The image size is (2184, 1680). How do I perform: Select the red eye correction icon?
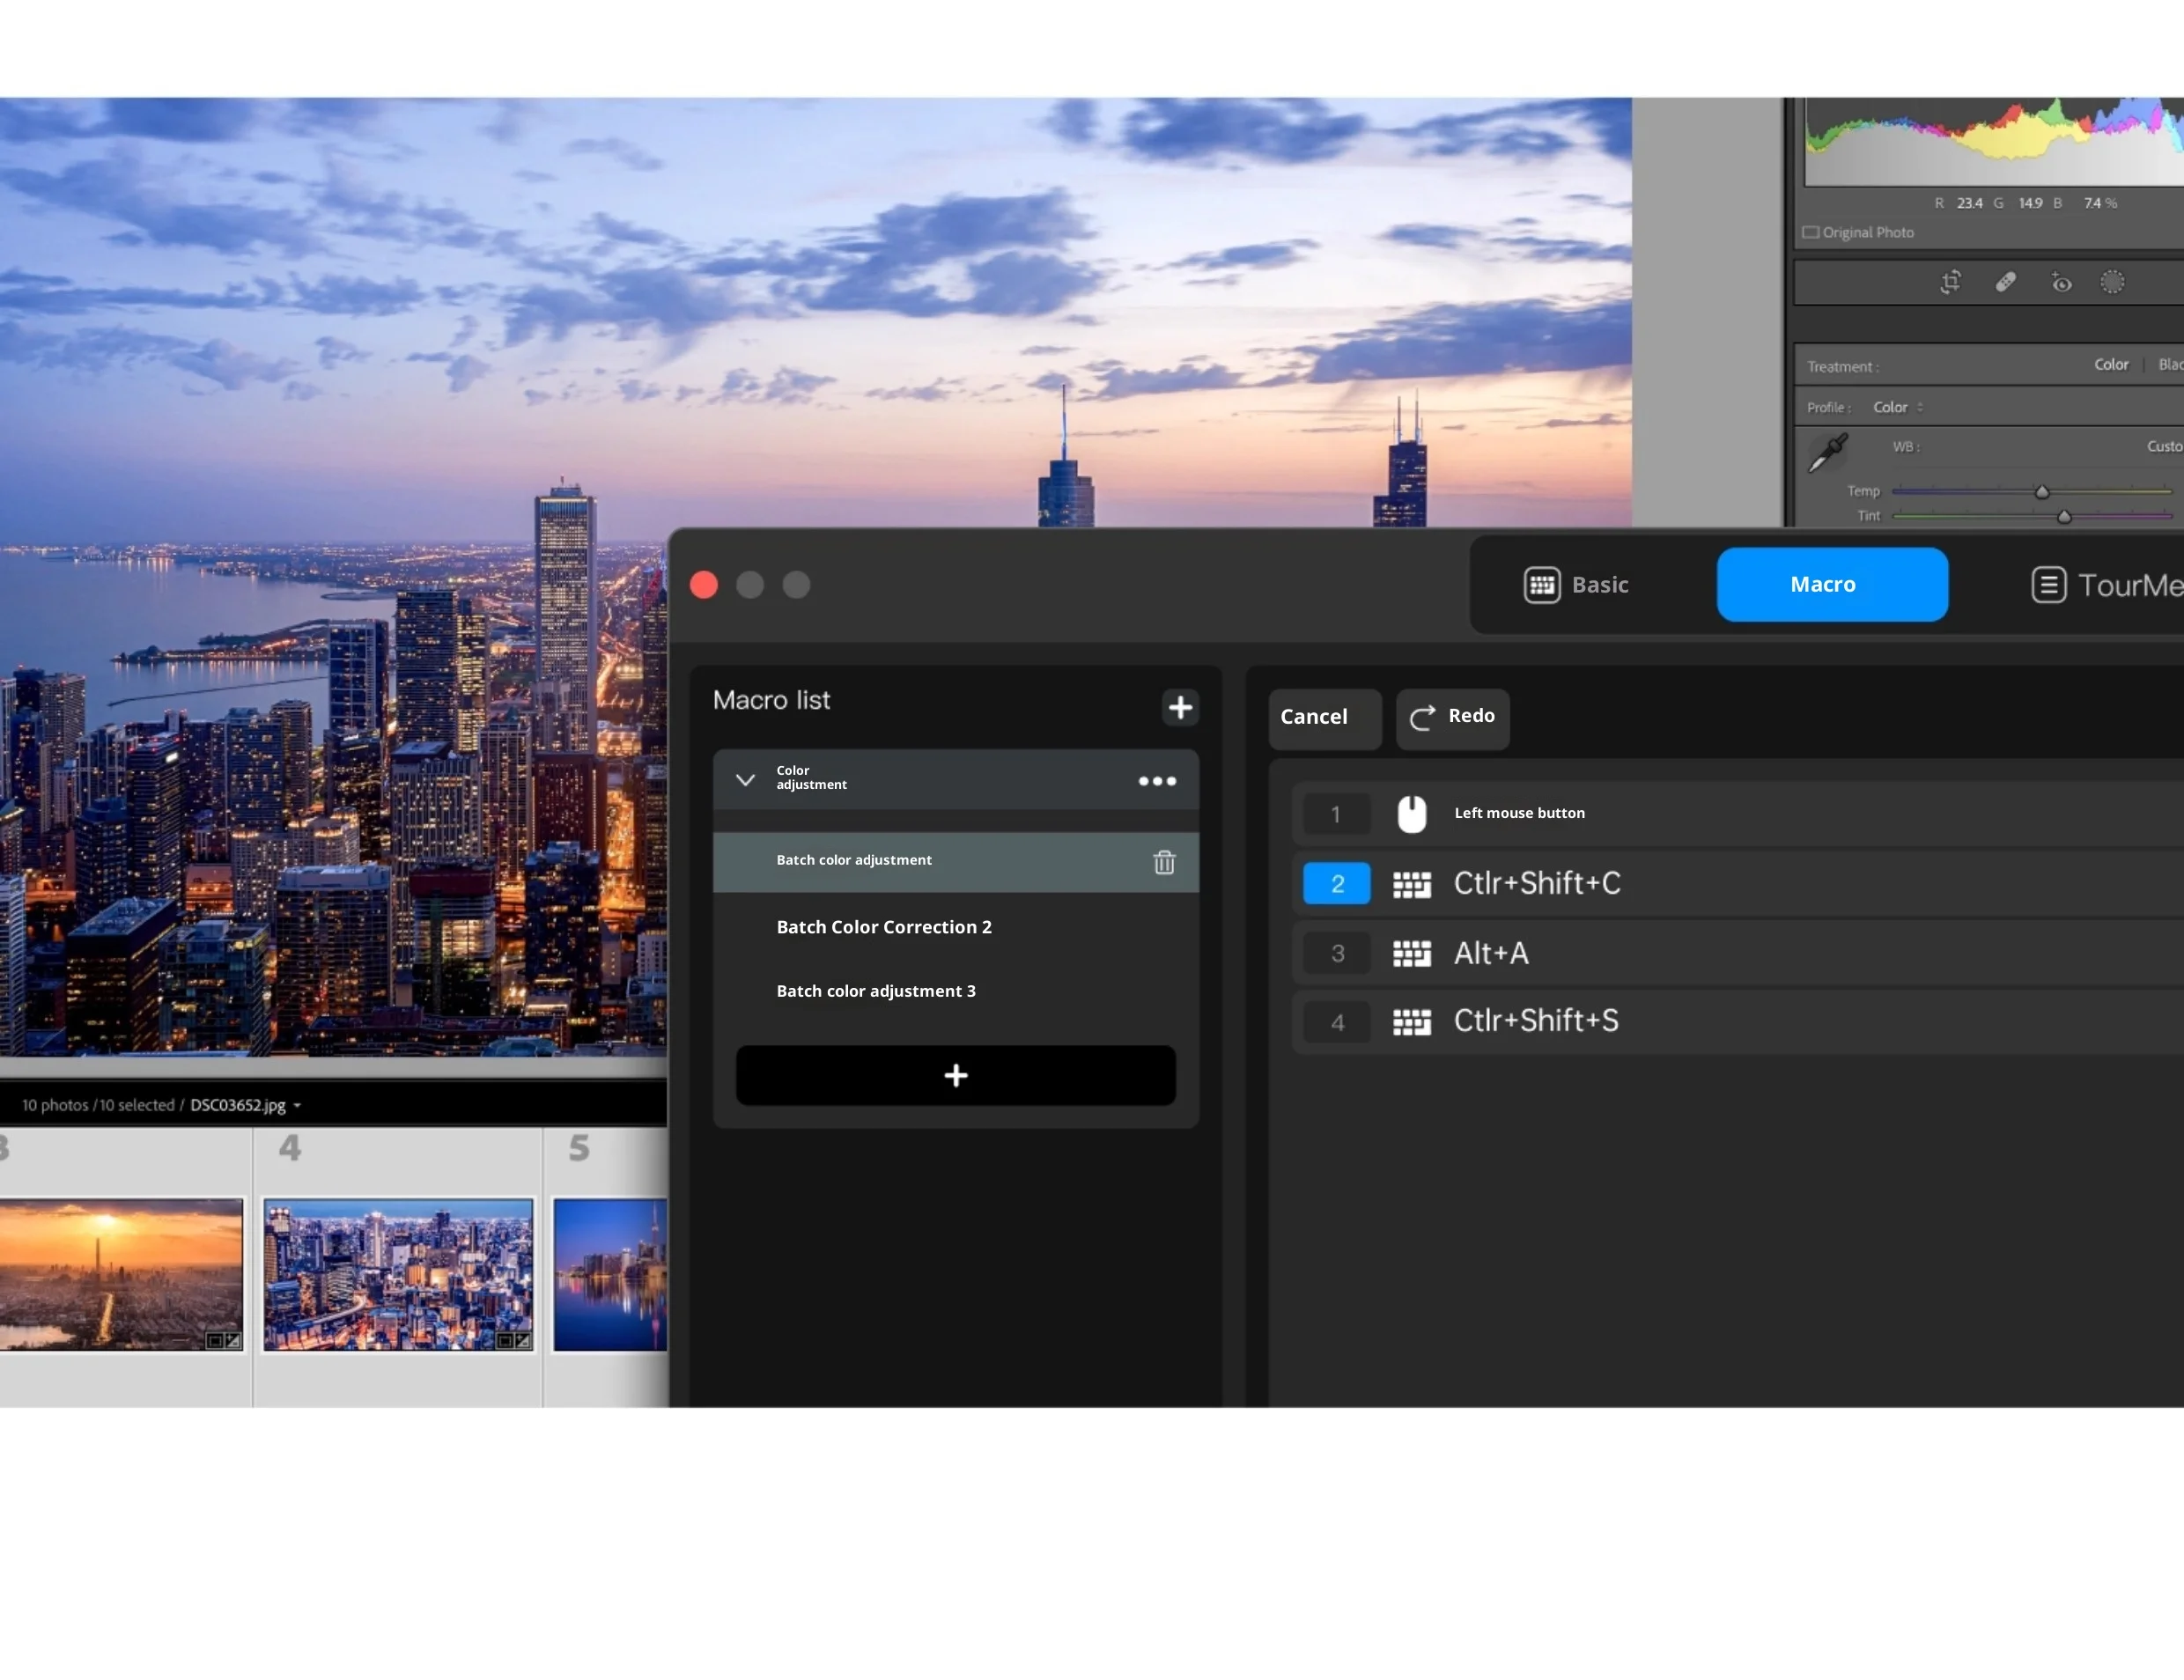coord(2061,283)
